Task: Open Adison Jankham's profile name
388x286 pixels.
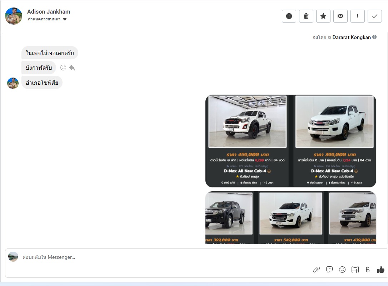Action: pyautogui.click(x=49, y=12)
